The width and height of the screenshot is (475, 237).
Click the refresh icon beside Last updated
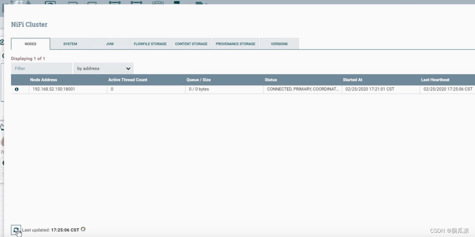(16, 230)
